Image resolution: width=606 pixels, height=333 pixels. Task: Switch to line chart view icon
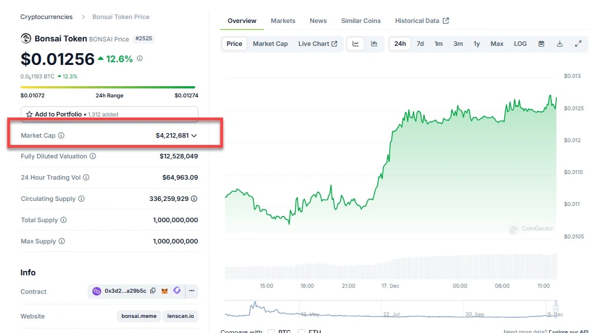tap(356, 44)
